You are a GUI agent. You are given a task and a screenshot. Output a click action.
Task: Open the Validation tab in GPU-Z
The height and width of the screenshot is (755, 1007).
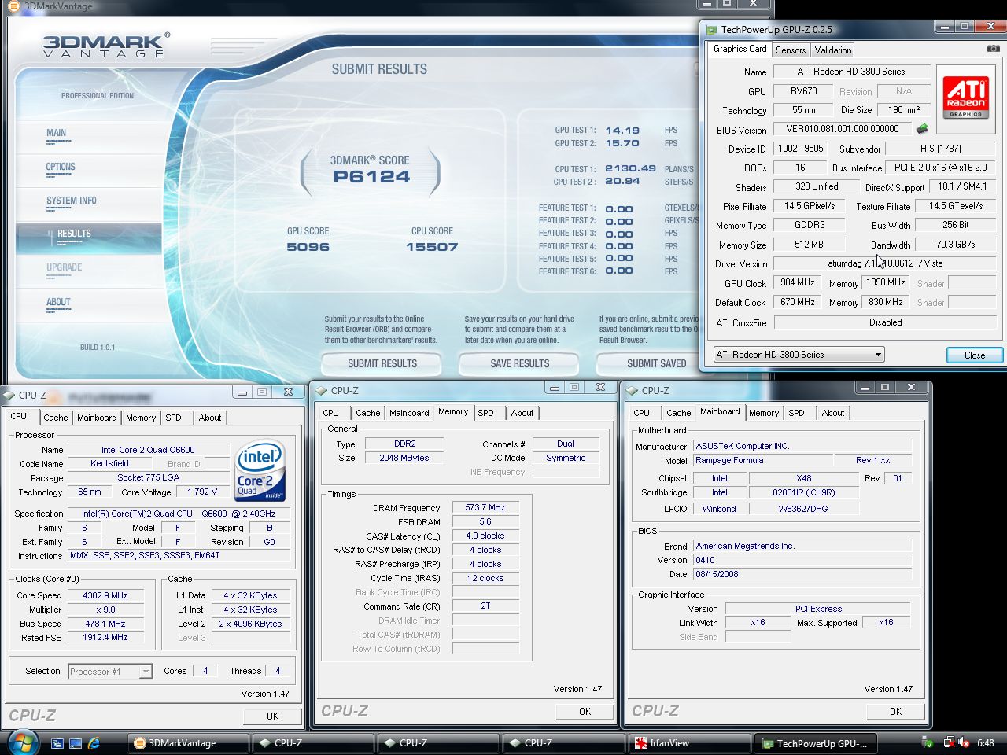[x=833, y=50]
